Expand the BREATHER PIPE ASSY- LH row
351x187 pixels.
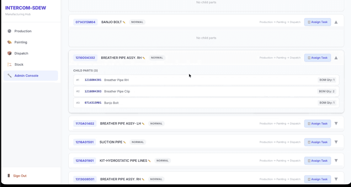point(336,123)
